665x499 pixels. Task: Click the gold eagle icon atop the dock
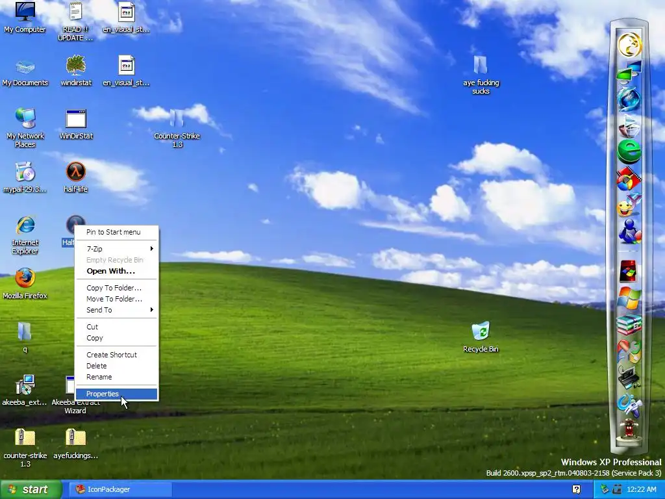click(629, 45)
